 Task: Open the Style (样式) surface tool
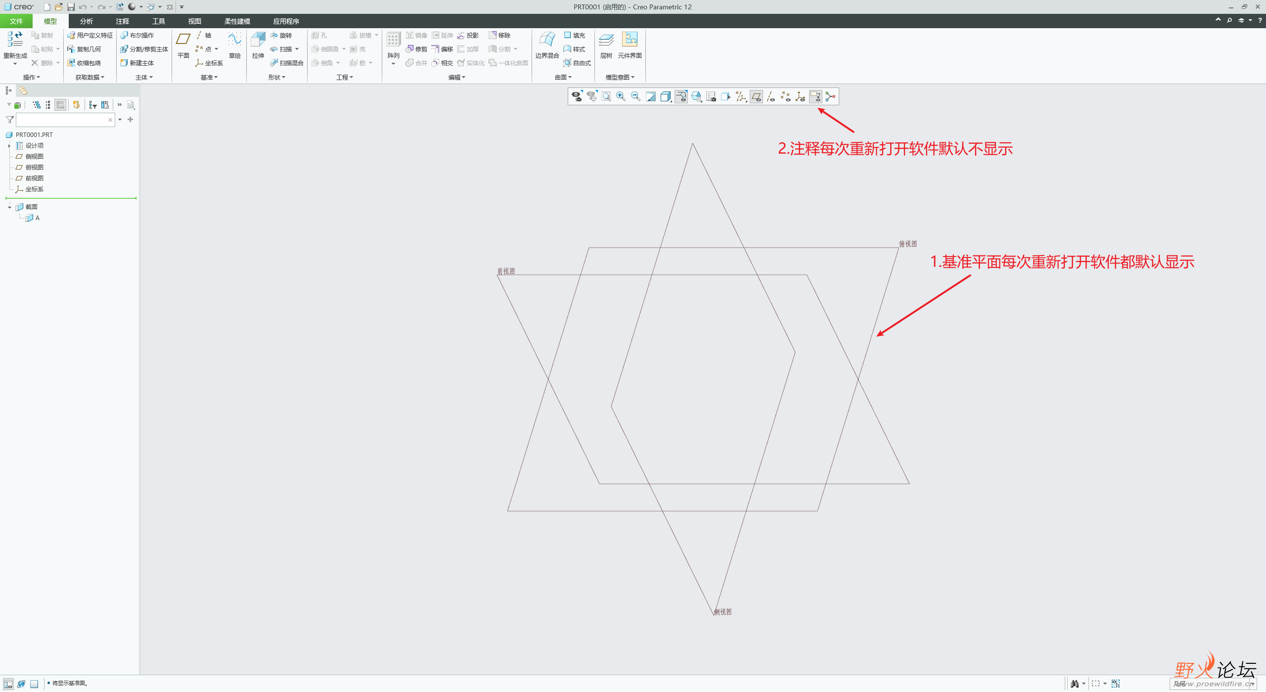click(575, 49)
